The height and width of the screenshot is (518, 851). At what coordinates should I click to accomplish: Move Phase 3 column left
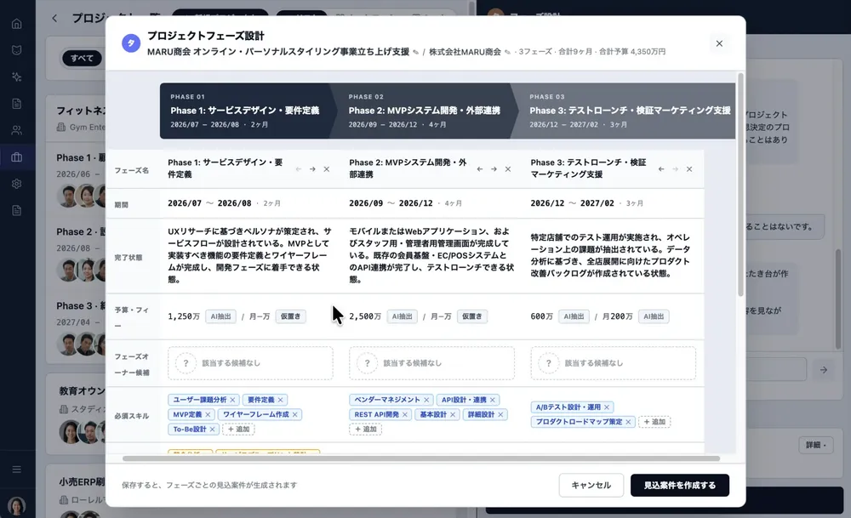click(661, 169)
